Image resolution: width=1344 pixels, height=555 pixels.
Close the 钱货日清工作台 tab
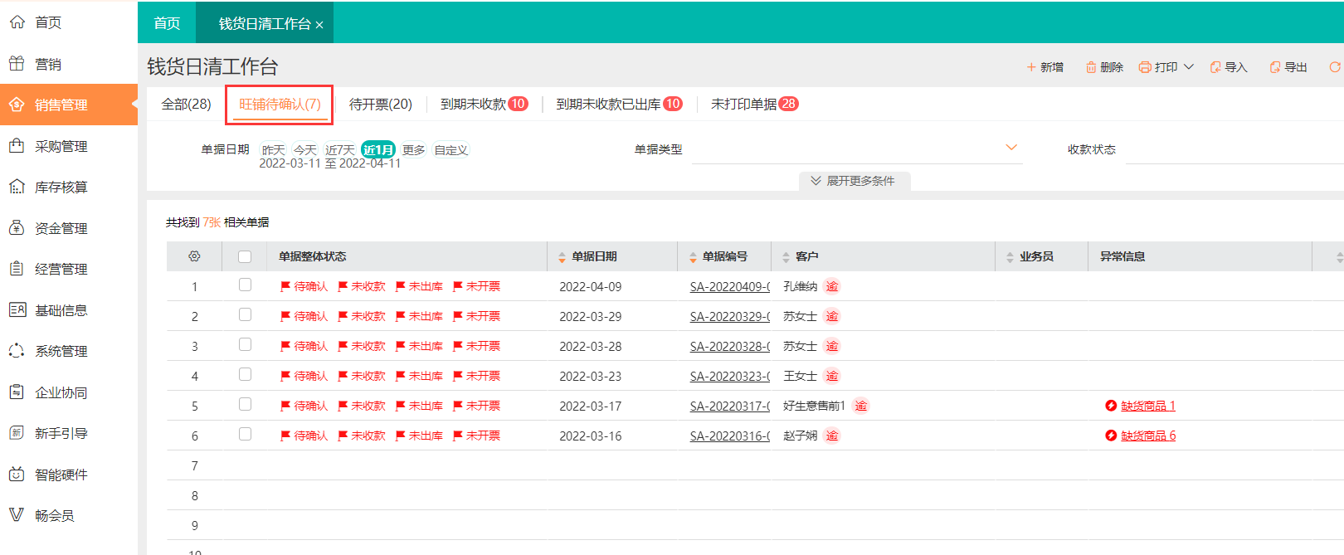(x=319, y=25)
